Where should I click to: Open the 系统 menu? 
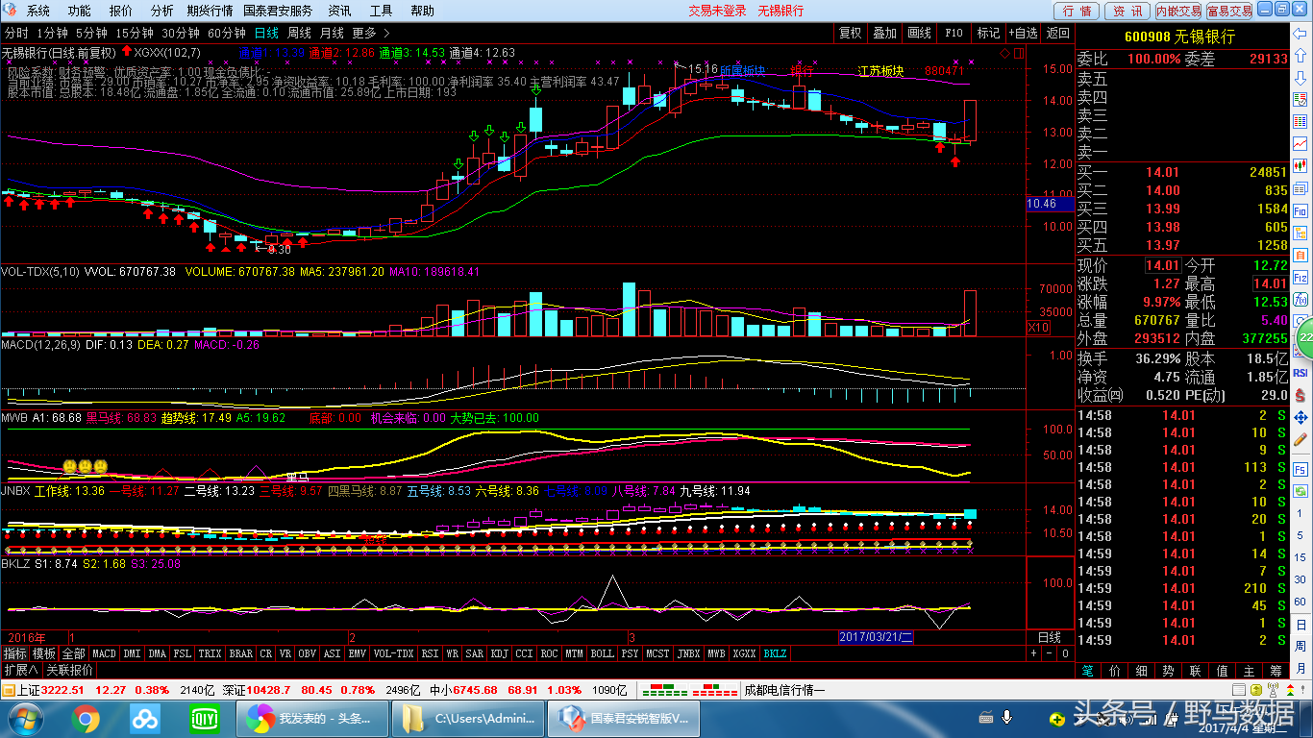(x=38, y=11)
